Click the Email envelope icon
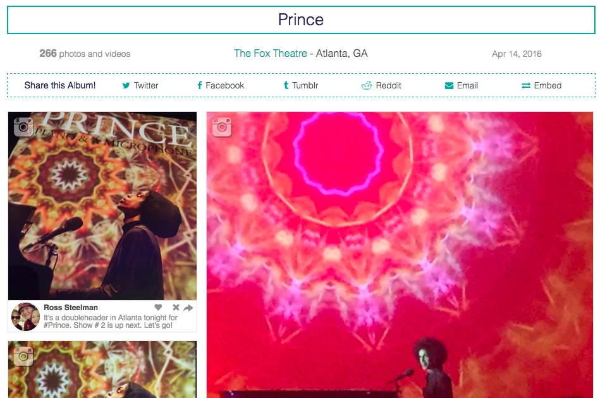Viewport: 605px width, 398px height. click(x=449, y=86)
